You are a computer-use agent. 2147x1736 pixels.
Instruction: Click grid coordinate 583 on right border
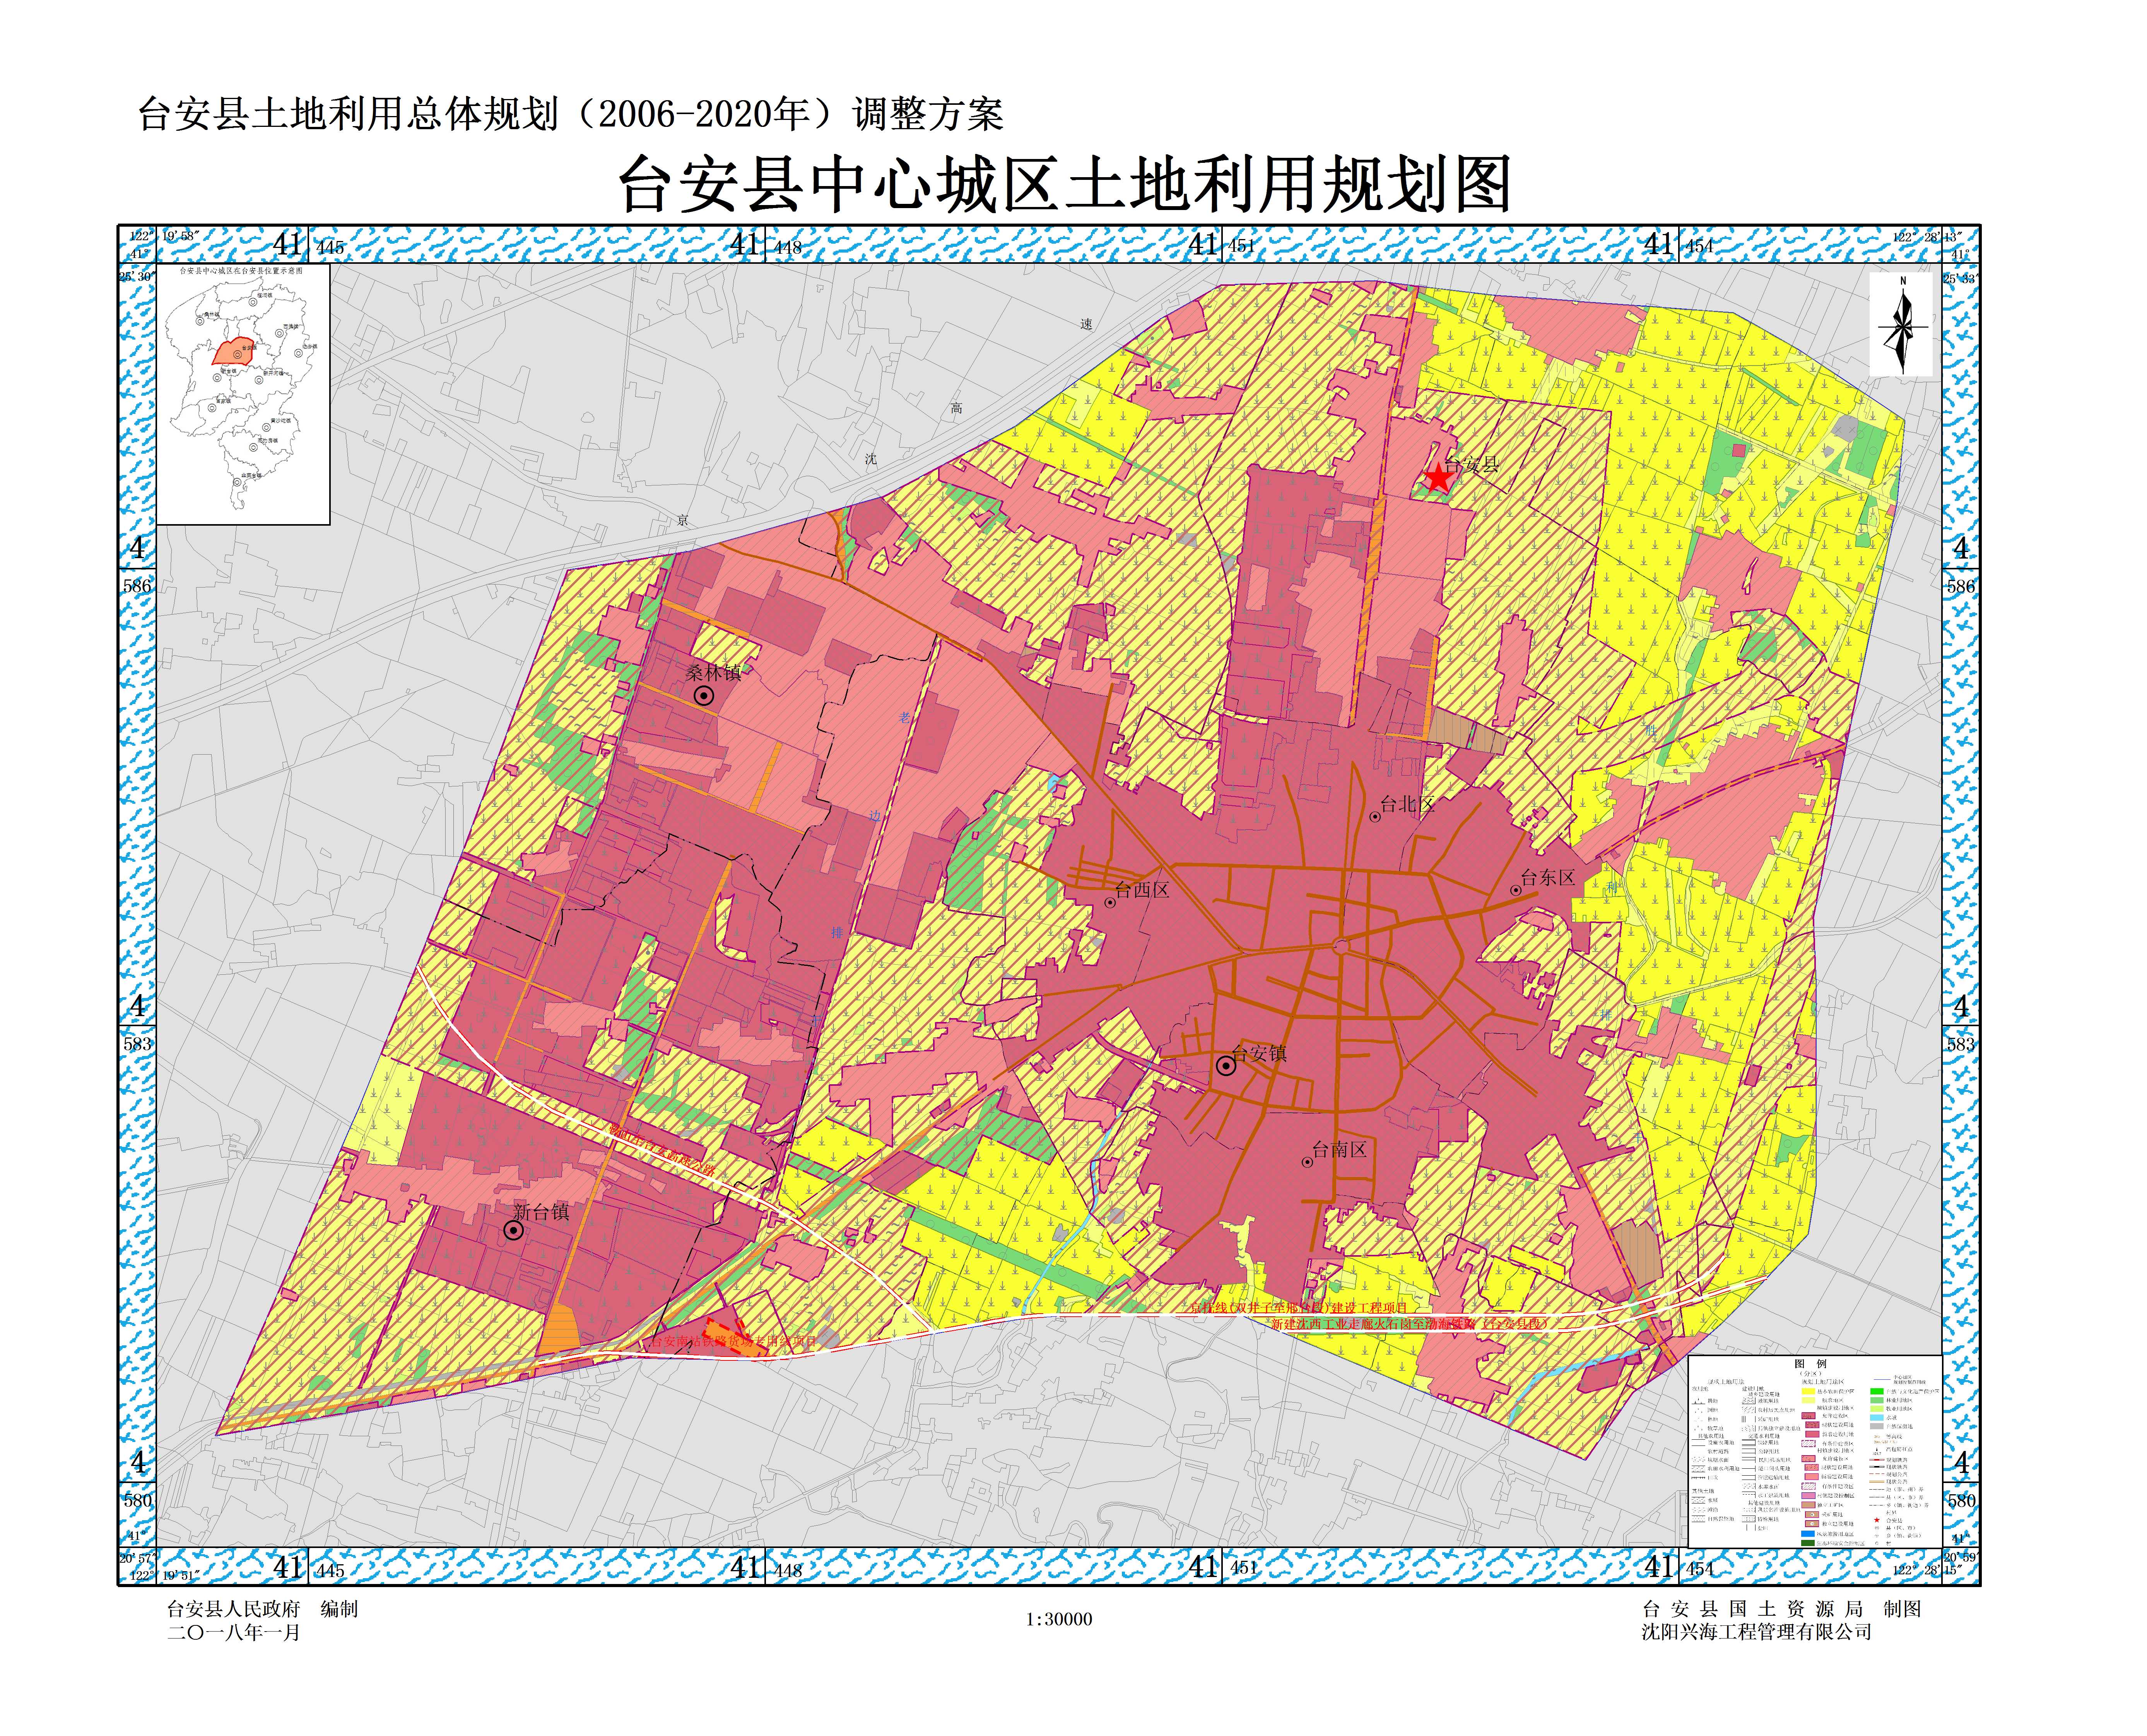point(1961,1044)
